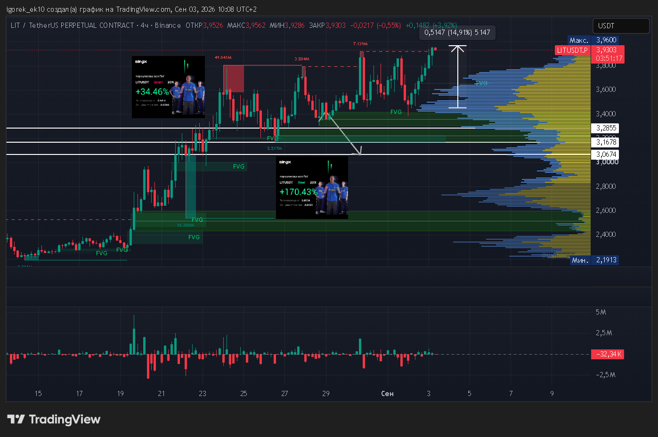Open the BingX +170.43% trade screenshot
This screenshot has height=437, width=658.
(x=312, y=188)
